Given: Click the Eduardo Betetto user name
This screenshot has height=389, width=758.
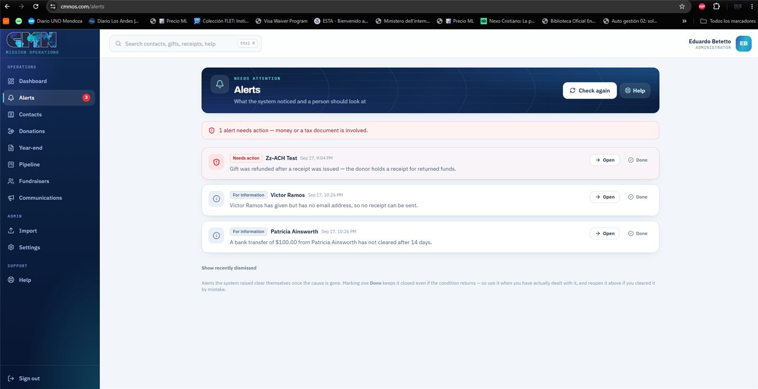Looking at the screenshot, I should [x=710, y=42].
